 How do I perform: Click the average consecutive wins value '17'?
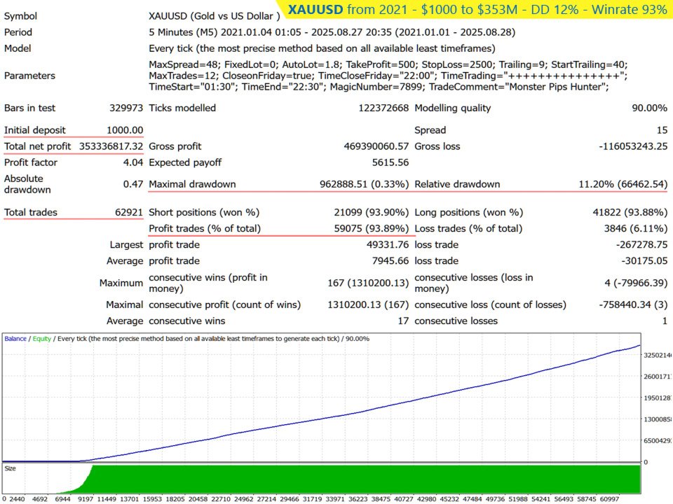pyautogui.click(x=404, y=321)
